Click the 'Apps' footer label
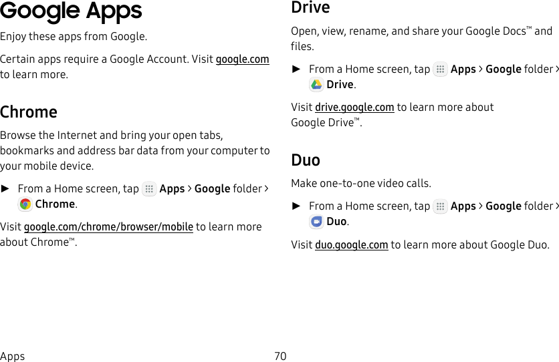The width and height of the screenshot is (559, 362). tap(13, 356)
